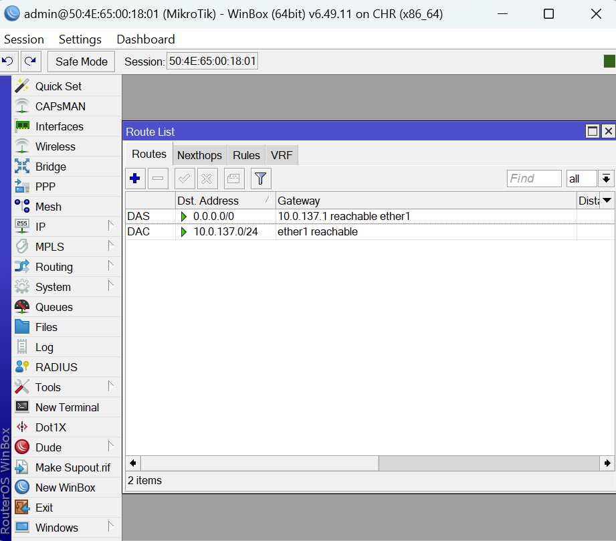Screen dimensions: 616x541
Task: Open the RADIUS icon
Action: (x=22, y=367)
